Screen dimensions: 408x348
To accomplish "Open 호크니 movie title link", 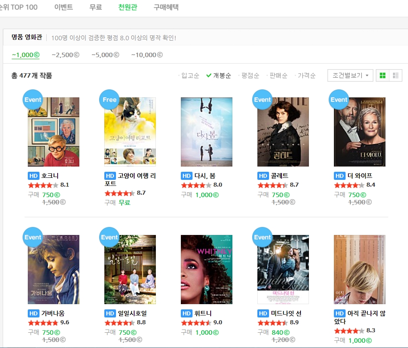I will click(x=50, y=176).
